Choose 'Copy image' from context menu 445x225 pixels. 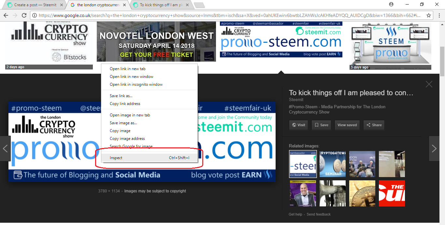click(x=149, y=131)
